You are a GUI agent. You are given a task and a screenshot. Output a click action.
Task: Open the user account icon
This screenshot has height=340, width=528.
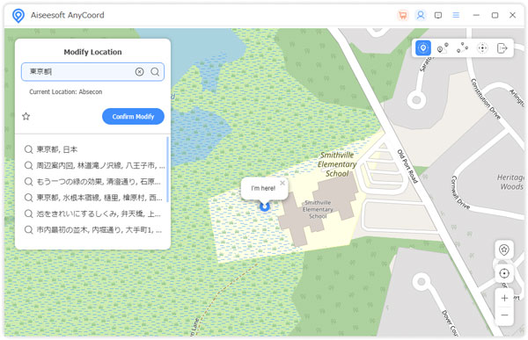421,15
